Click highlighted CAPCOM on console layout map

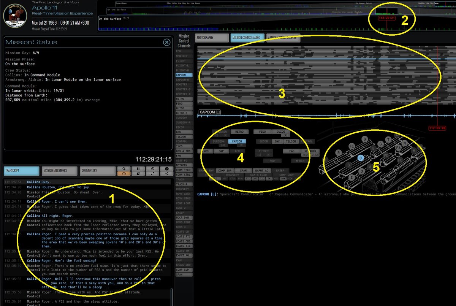point(237,141)
